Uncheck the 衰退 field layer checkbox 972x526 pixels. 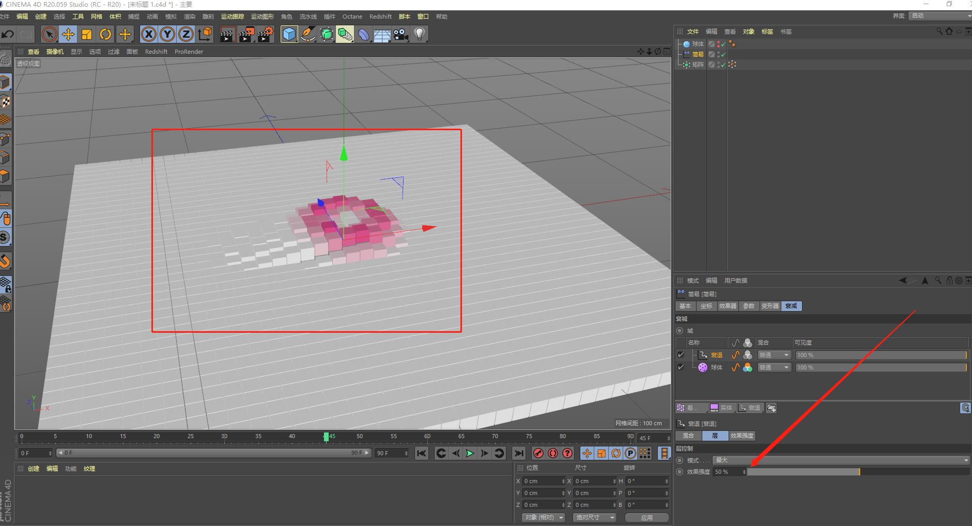681,355
